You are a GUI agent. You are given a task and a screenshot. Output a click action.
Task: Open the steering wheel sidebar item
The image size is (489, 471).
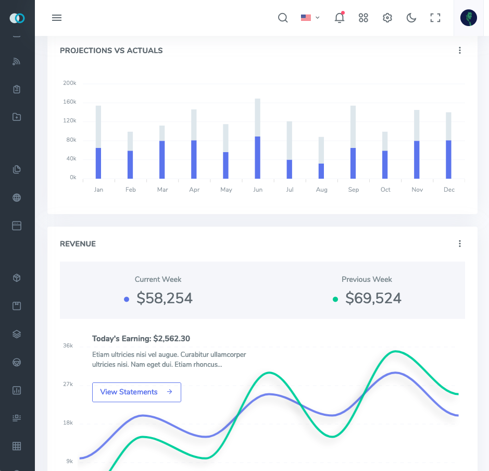[x=17, y=362]
